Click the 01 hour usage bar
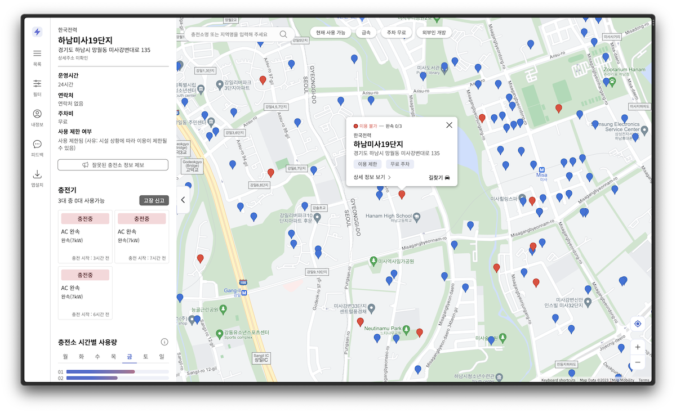Viewport: 676px width, 413px height. tap(117, 372)
